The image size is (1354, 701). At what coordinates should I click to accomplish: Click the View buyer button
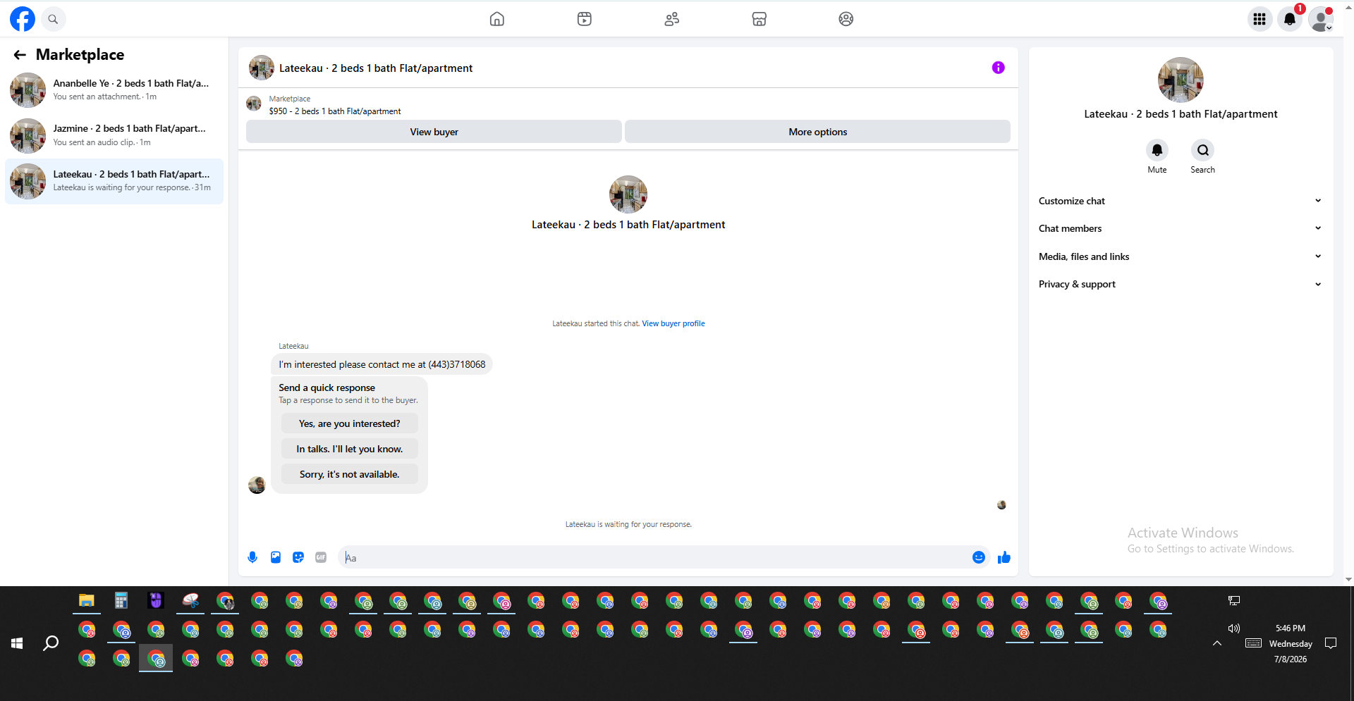tap(434, 132)
